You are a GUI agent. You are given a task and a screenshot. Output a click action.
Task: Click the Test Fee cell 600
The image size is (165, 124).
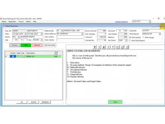click(x=58, y=56)
